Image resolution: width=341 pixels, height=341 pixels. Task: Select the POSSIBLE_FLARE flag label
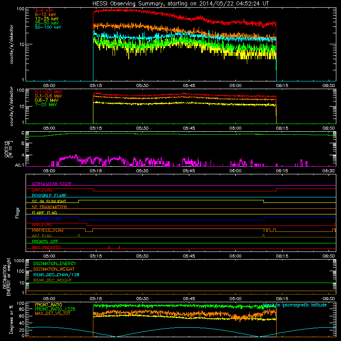[49, 196]
